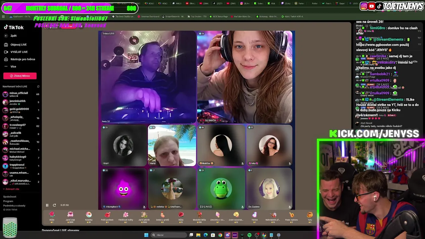Send the Zmrzlina v kornoutu gift

[x=217, y=217]
